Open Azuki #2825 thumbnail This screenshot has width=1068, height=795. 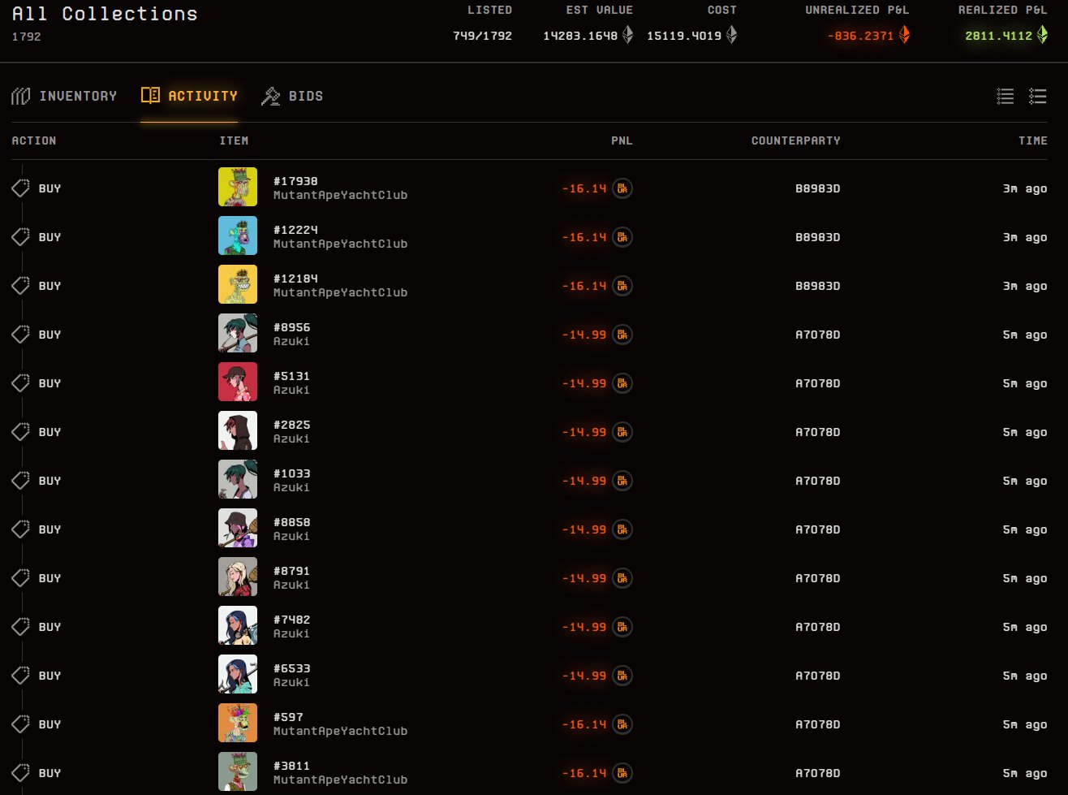point(238,430)
